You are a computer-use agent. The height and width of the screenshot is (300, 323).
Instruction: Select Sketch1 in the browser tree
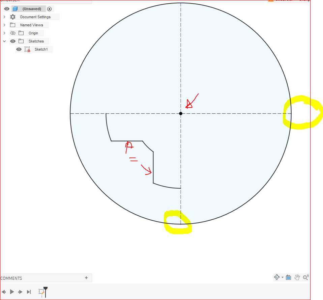(41, 49)
